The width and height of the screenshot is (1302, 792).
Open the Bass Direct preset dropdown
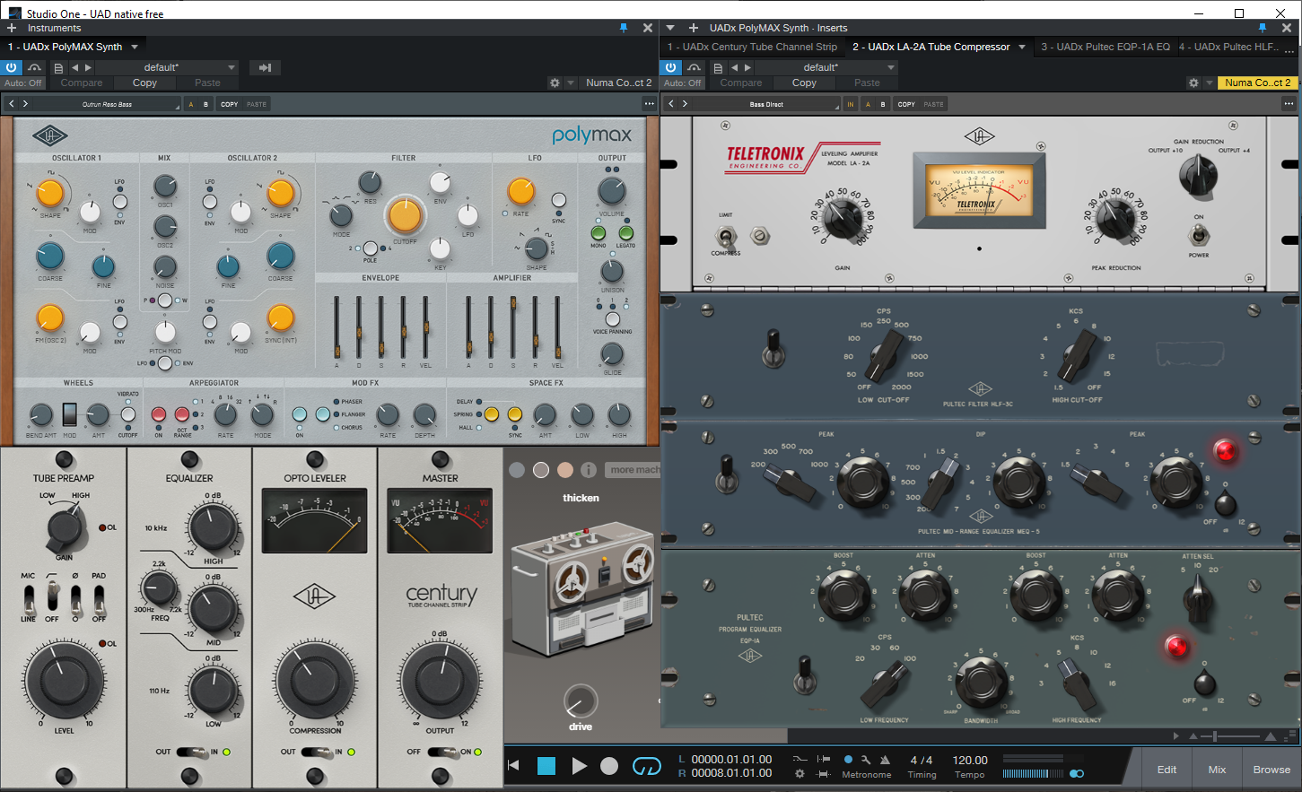pyautogui.click(x=767, y=104)
